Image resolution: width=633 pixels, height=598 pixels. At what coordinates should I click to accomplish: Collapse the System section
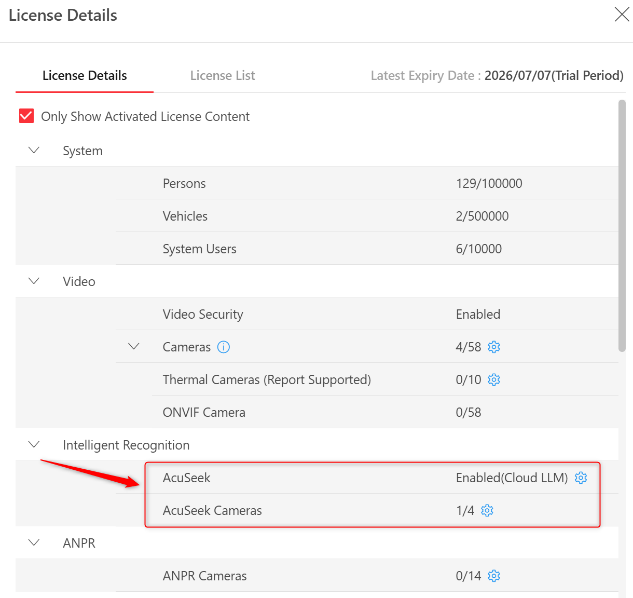34,151
